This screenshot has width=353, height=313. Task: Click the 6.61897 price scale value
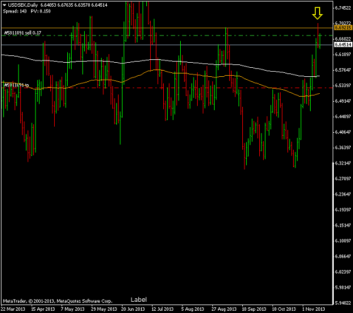click(x=343, y=54)
